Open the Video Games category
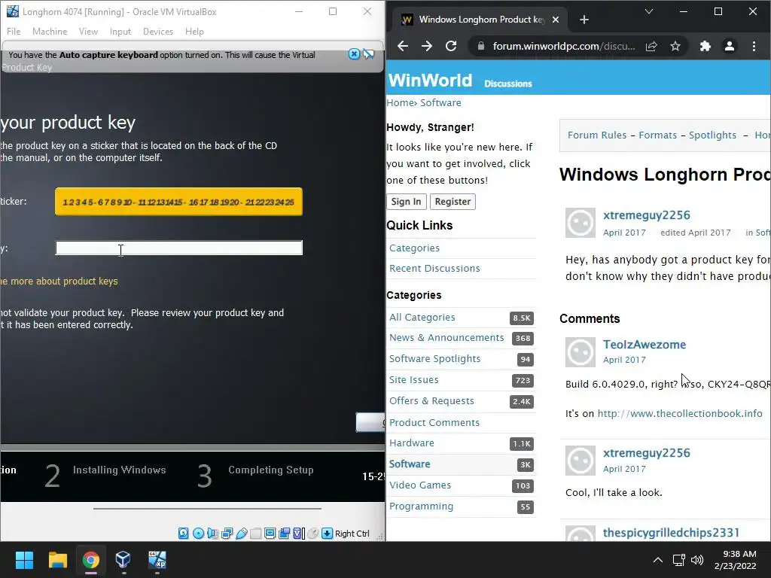Viewport: 771px width, 578px height. 420,485
